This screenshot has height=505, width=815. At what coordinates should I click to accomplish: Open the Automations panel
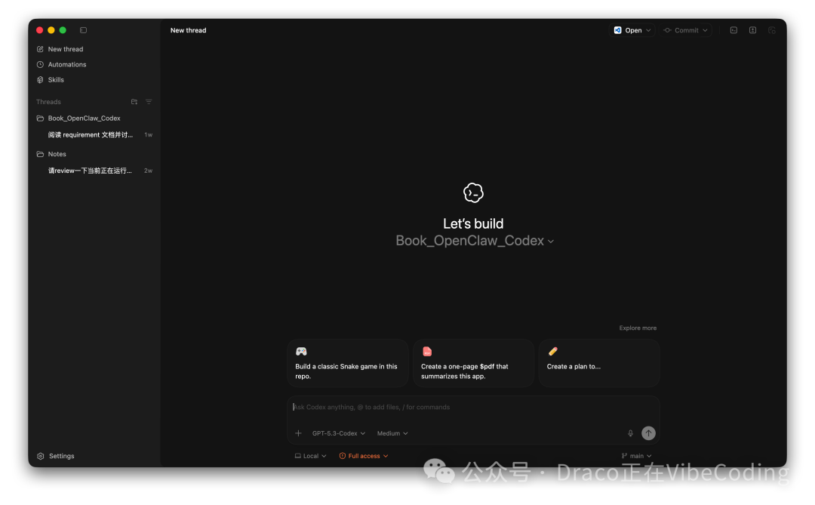point(66,64)
